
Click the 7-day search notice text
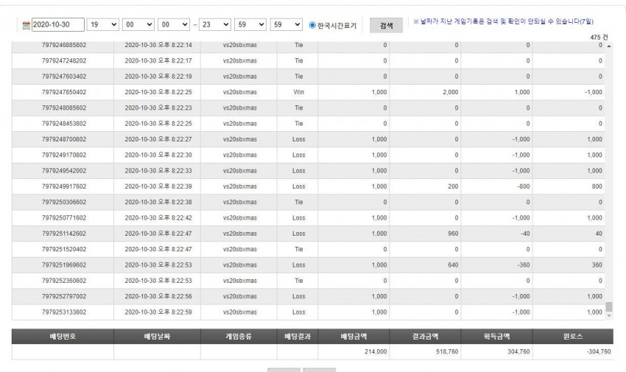click(x=503, y=21)
